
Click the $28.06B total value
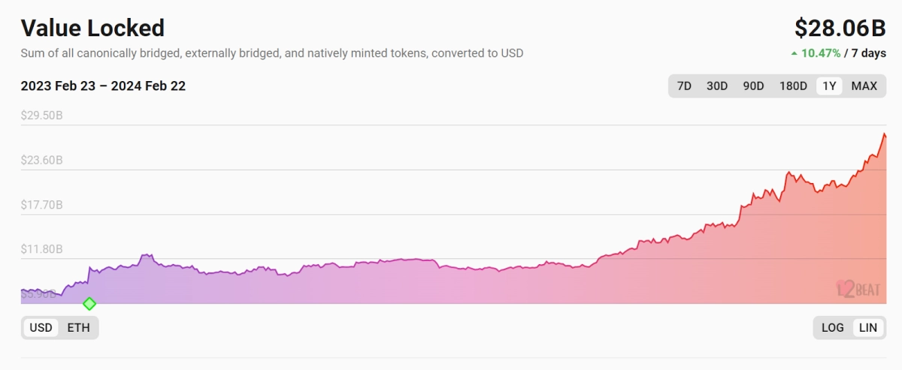click(x=840, y=29)
